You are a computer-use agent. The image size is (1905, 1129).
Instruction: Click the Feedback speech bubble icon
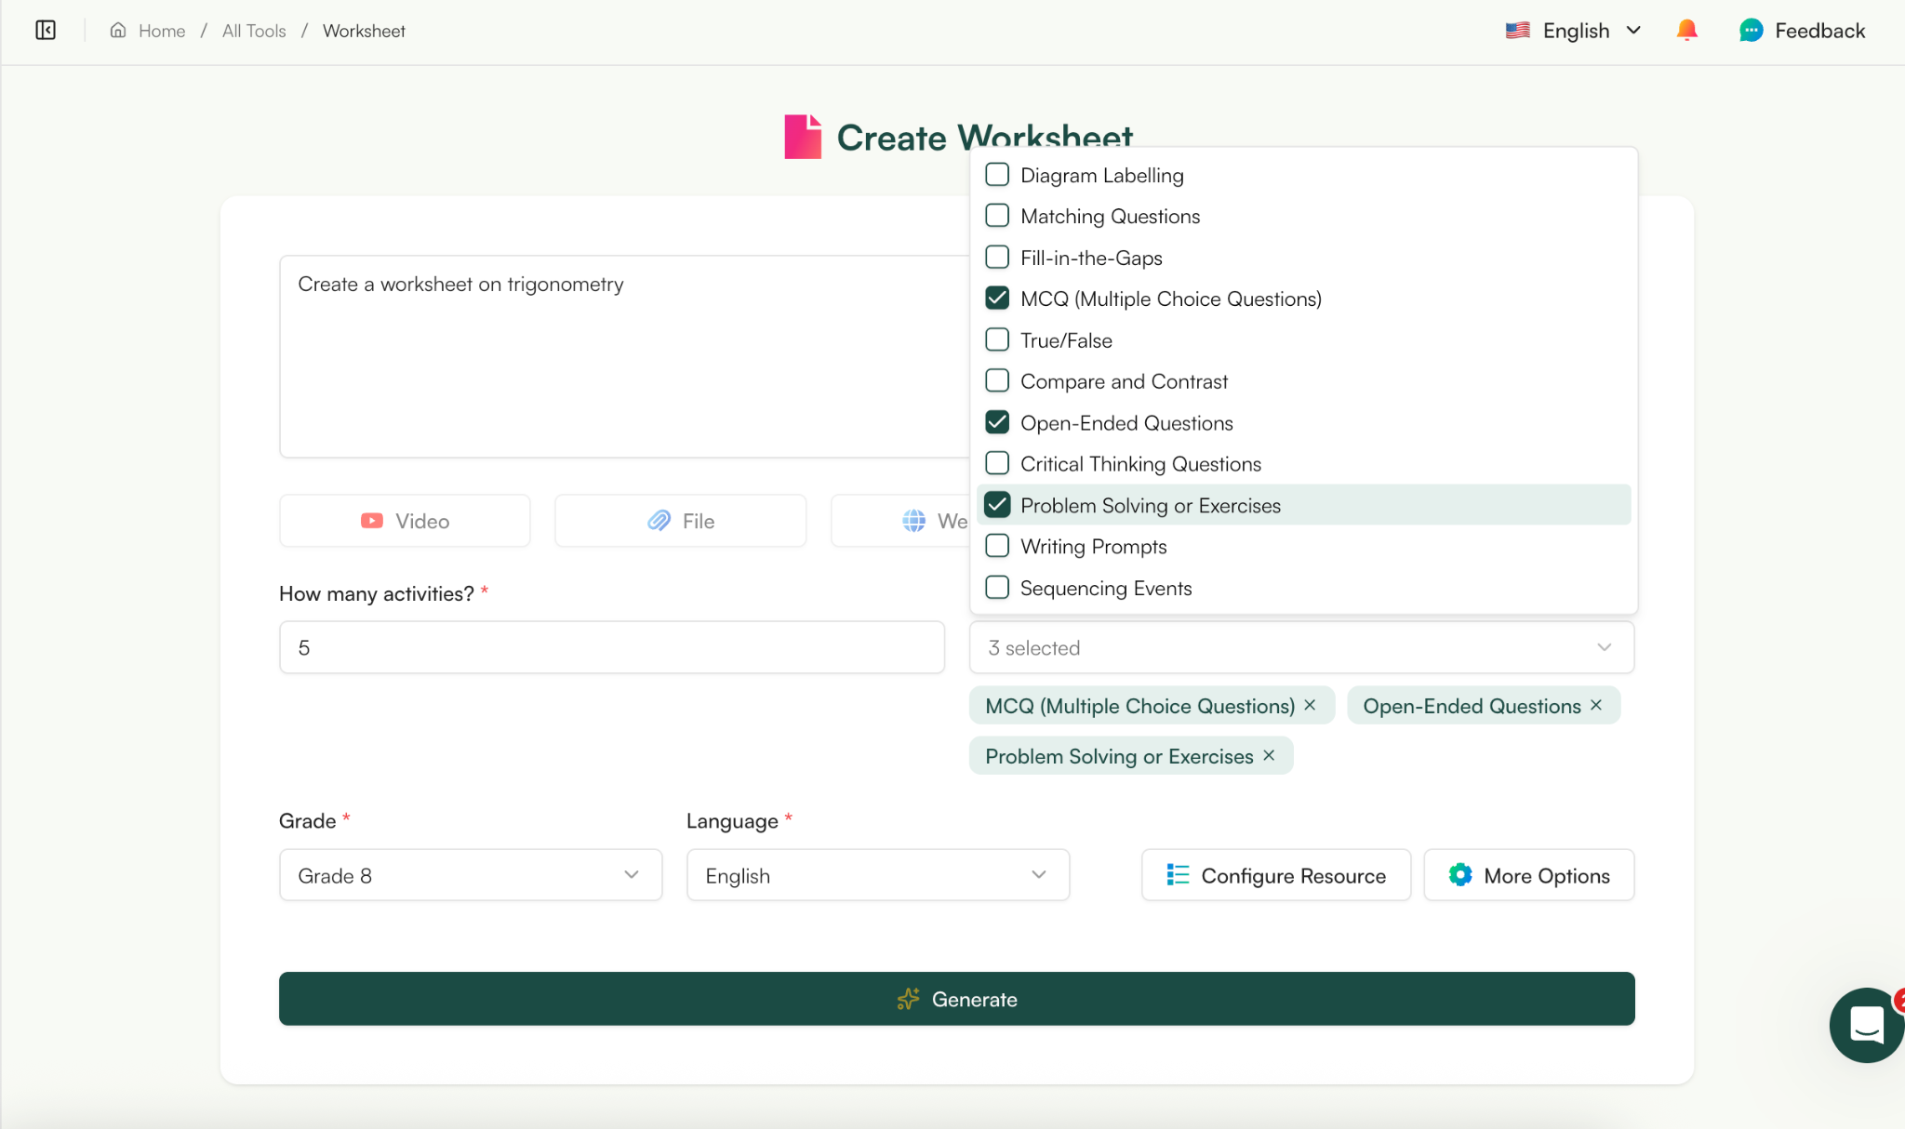1752,30
